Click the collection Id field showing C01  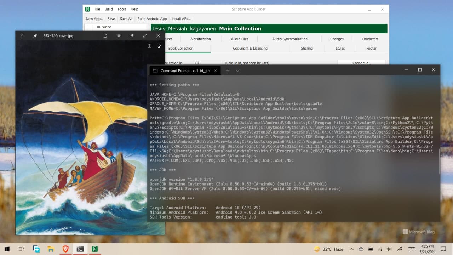tap(207, 63)
